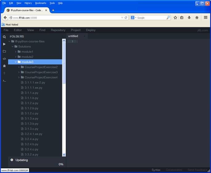The height and width of the screenshot is (173, 211).
Task: Click the Updating gear icon
Action: click(12, 160)
